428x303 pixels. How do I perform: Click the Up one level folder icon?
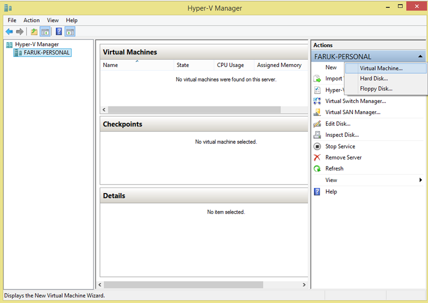[34, 31]
